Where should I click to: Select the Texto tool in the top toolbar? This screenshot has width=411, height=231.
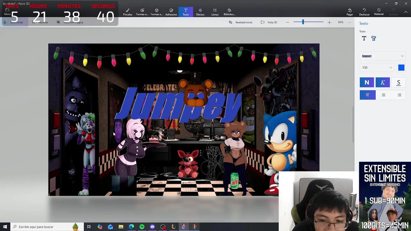pos(186,12)
